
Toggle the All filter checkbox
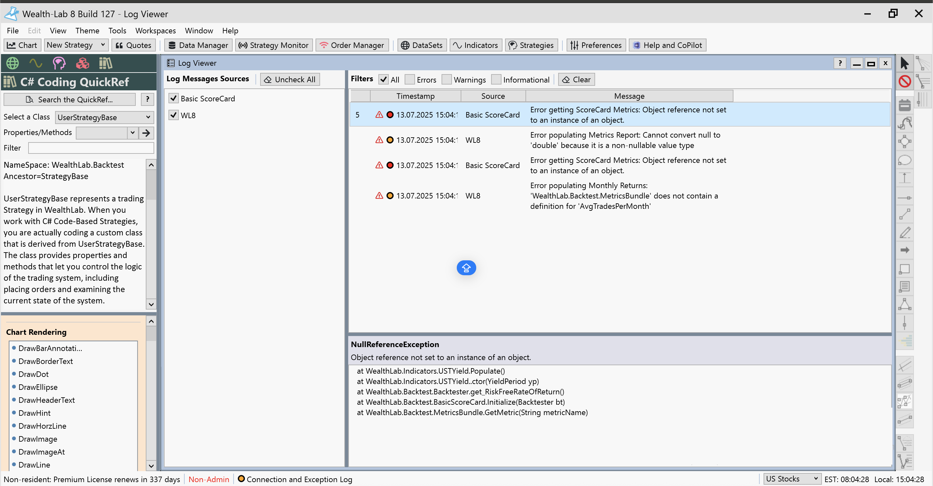383,79
